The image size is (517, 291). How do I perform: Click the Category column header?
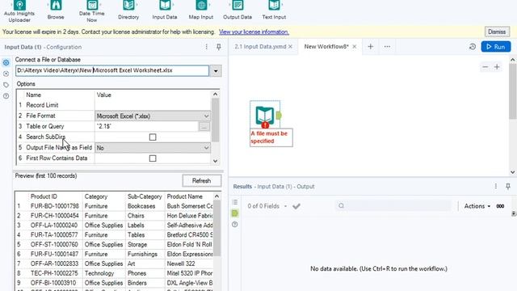tap(96, 196)
